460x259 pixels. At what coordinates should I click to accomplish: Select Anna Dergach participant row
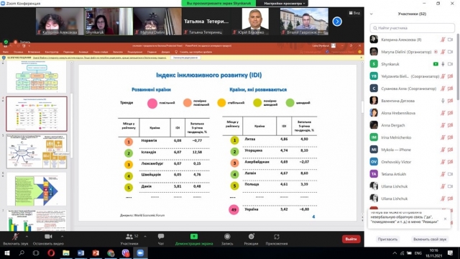pyautogui.click(x=412, y=125)
